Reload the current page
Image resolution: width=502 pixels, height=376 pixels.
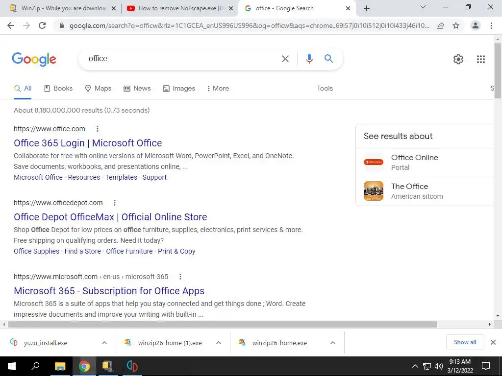(x=42, y=25)
